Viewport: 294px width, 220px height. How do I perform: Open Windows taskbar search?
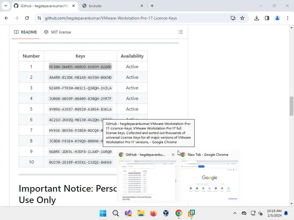pyautogui.click(x=116, y=213)
